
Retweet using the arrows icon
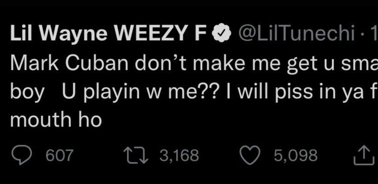pos(136,155)
